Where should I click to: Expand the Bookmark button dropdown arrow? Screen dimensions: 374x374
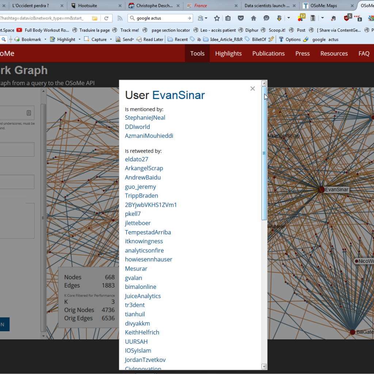tap(45, 39)
